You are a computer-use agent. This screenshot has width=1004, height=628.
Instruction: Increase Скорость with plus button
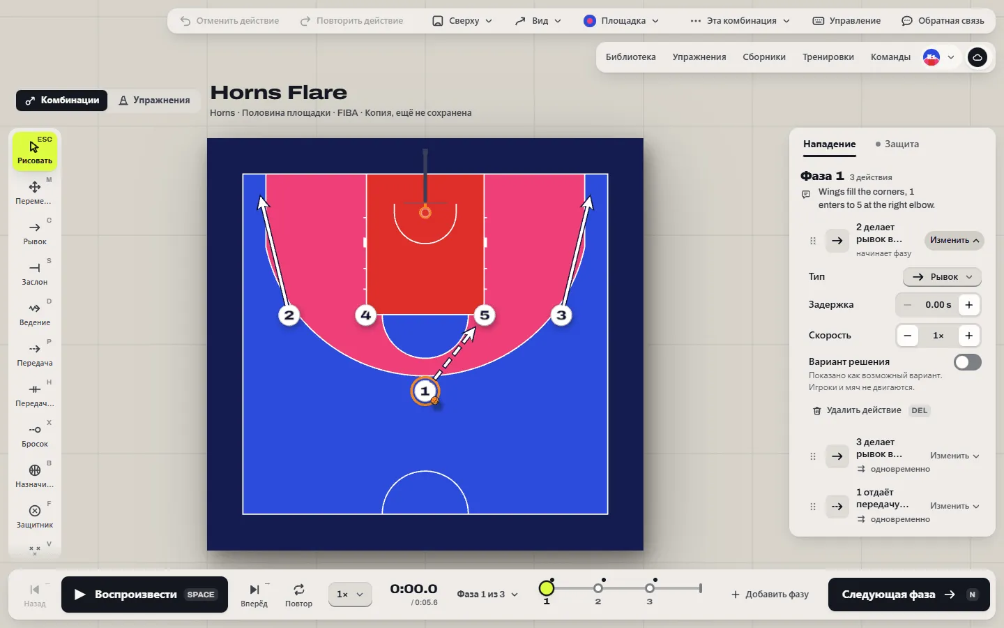tap(969, 336)
